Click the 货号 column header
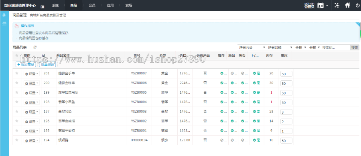The height and width of the screenshot is (156, 361). coord(137,55)
